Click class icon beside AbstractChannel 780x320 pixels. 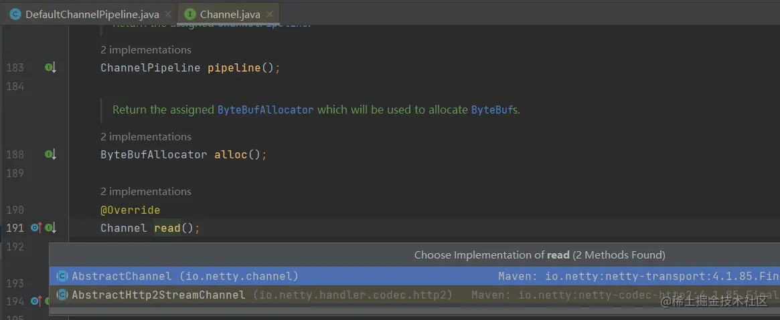tap(62, 276)
